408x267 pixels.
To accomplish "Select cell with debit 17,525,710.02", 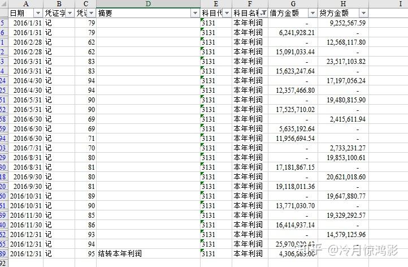I will (x=293, y=110).
